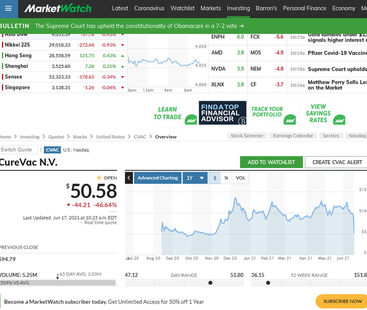Click the Nikkei 225 index name
The image size is (367, 310).
(x=17, y=45)
